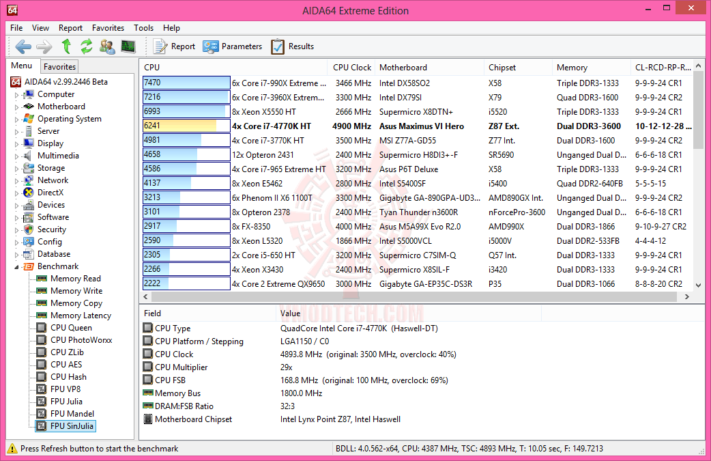Sort by the CL-RCD-RP-R... column header

click(x=663, y=67)
